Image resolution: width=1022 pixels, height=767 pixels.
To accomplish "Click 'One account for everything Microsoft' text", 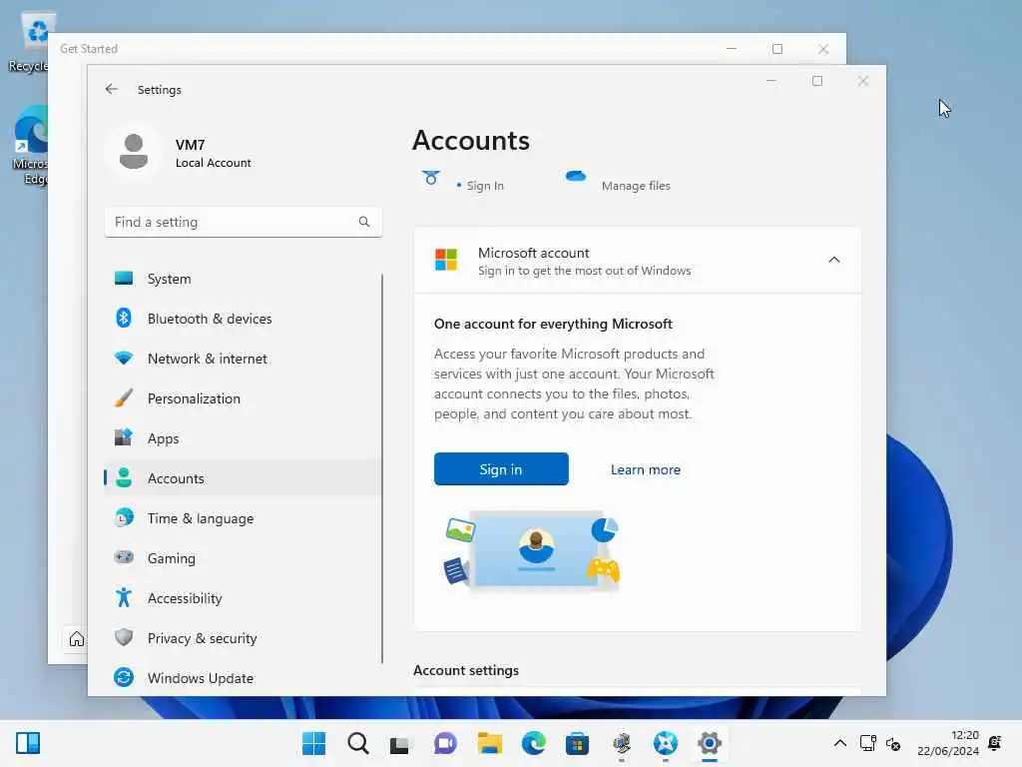I will tap(553, 324).
